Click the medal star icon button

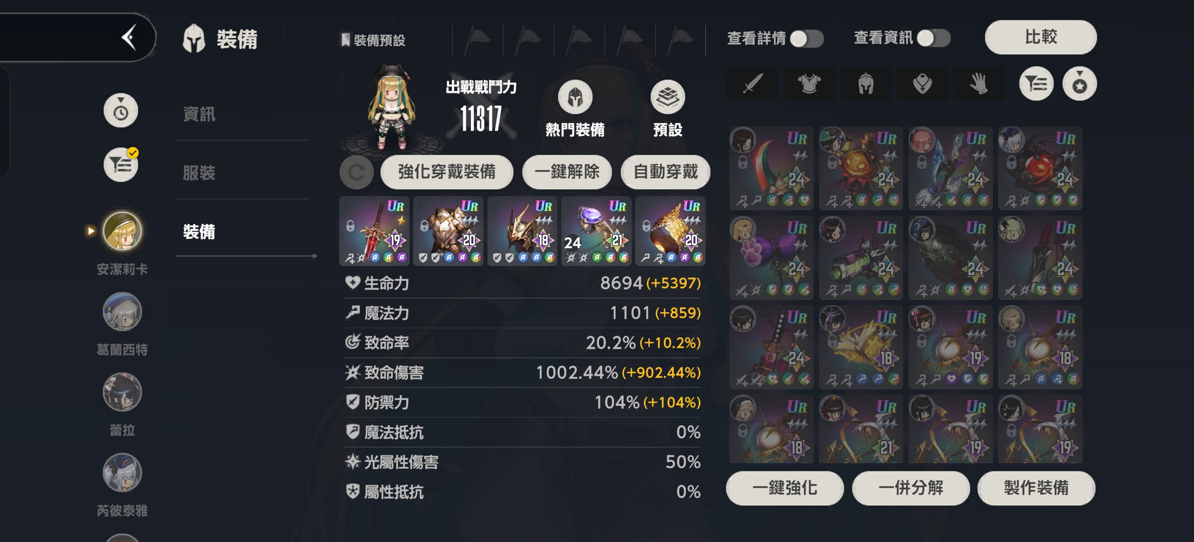click(x=1079, y=84)
